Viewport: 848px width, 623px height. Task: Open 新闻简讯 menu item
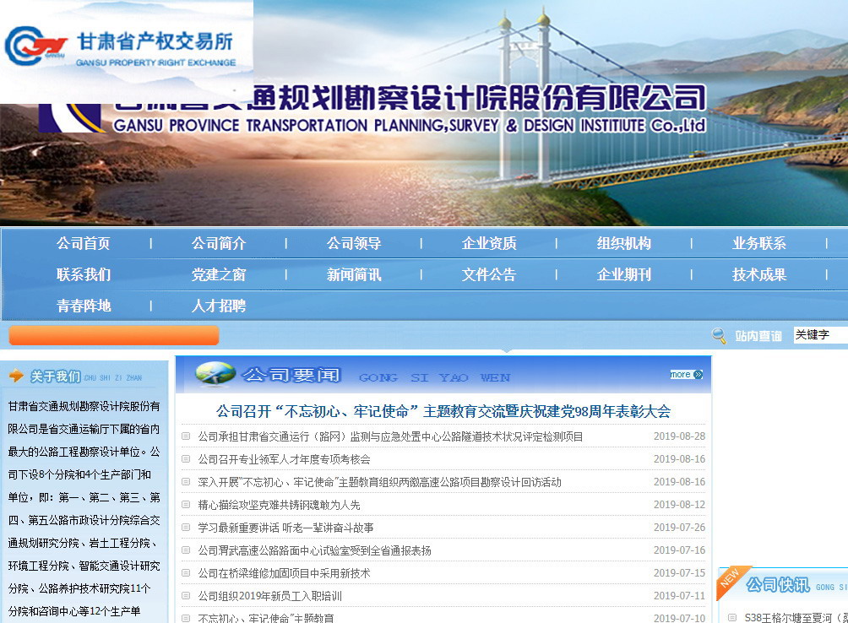(354, 274)
